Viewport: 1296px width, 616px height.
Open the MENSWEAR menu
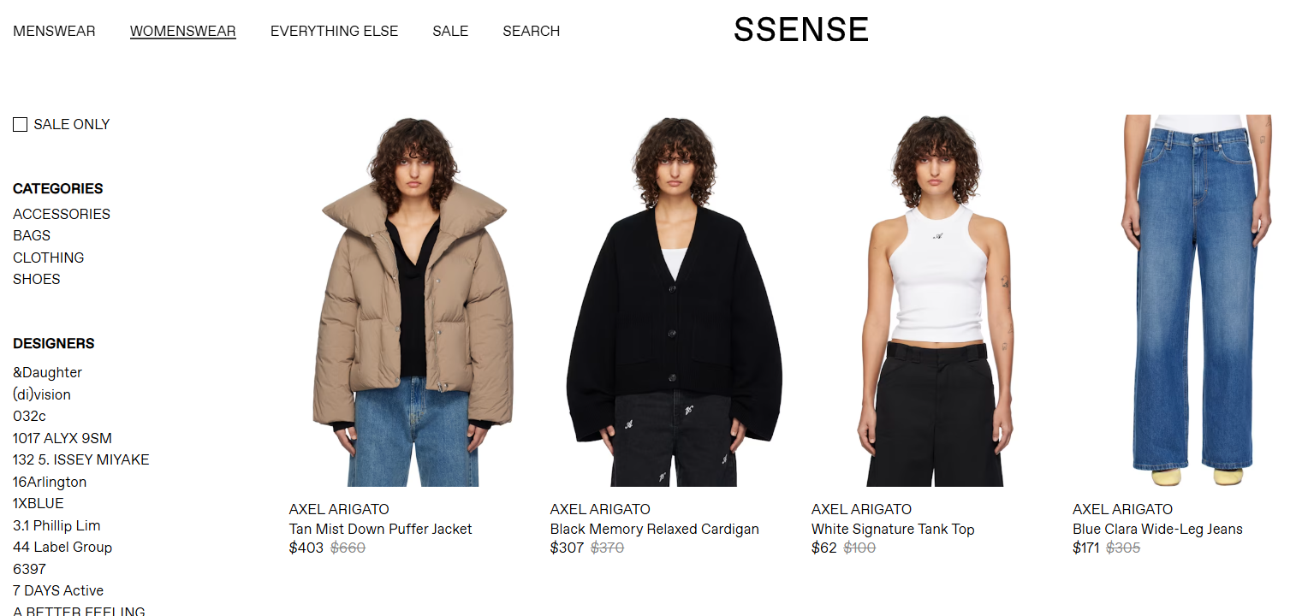(54, 31)
